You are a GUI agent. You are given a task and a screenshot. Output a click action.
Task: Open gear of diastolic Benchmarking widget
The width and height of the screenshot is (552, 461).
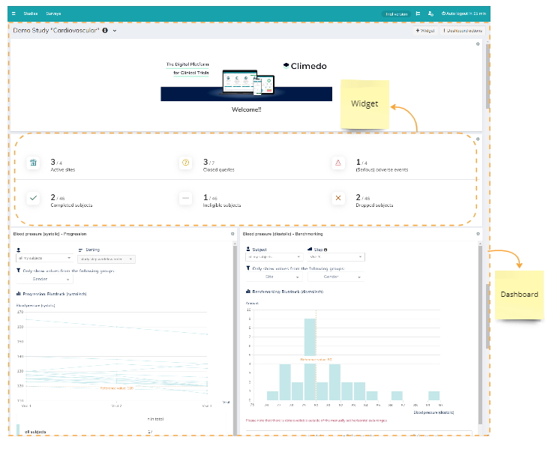click(x=478, y=234)
